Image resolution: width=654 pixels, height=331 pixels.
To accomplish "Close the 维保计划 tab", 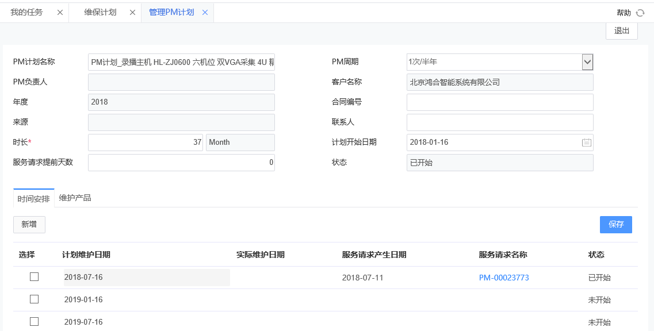I will (132, 11).
